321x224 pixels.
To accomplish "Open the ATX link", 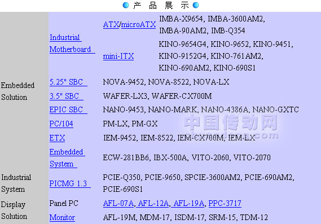I will pos(111,25).
